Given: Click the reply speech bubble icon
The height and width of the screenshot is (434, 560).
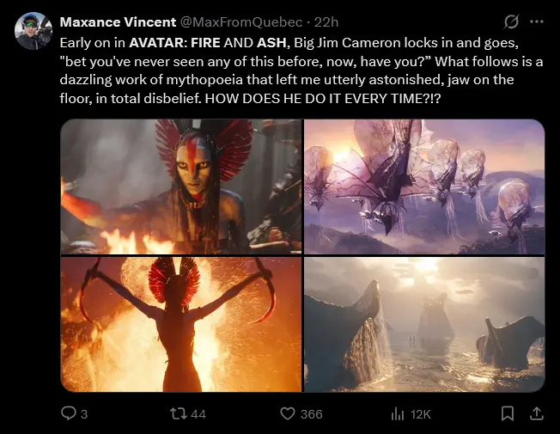Looking at the screenshot, I should pyautogui.click(x=68, y=413).
